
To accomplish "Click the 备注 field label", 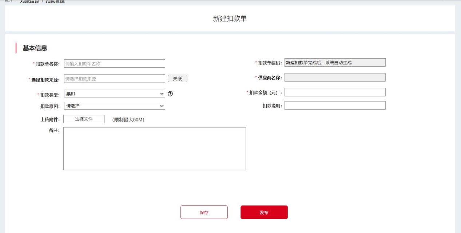I will click(x=54, y=131).
